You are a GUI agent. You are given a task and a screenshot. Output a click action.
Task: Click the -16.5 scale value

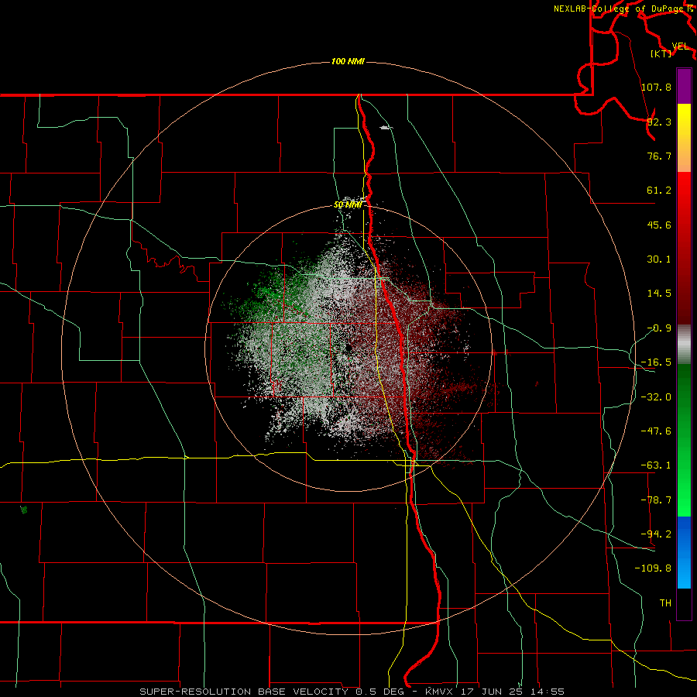(x=656, y=362)
